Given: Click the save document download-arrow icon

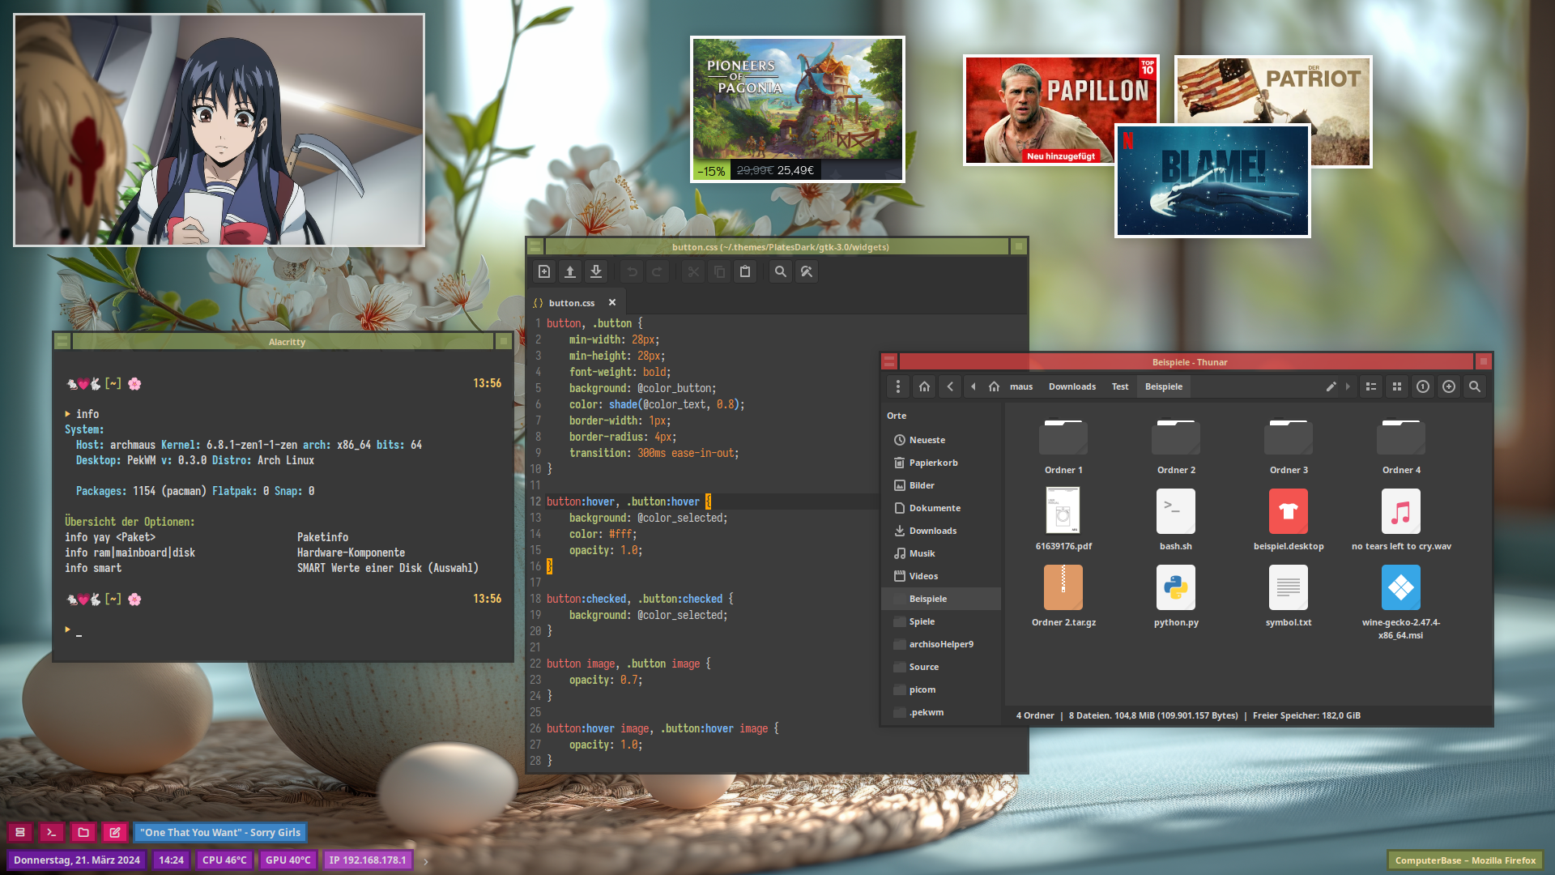Looking at the screenshot, I should [x=596, y=272].
